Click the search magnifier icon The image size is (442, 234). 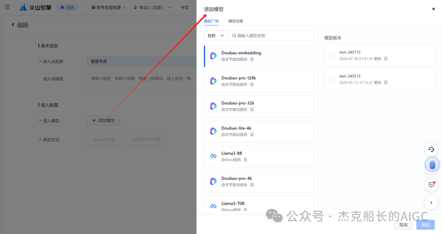tap(234, 36)
